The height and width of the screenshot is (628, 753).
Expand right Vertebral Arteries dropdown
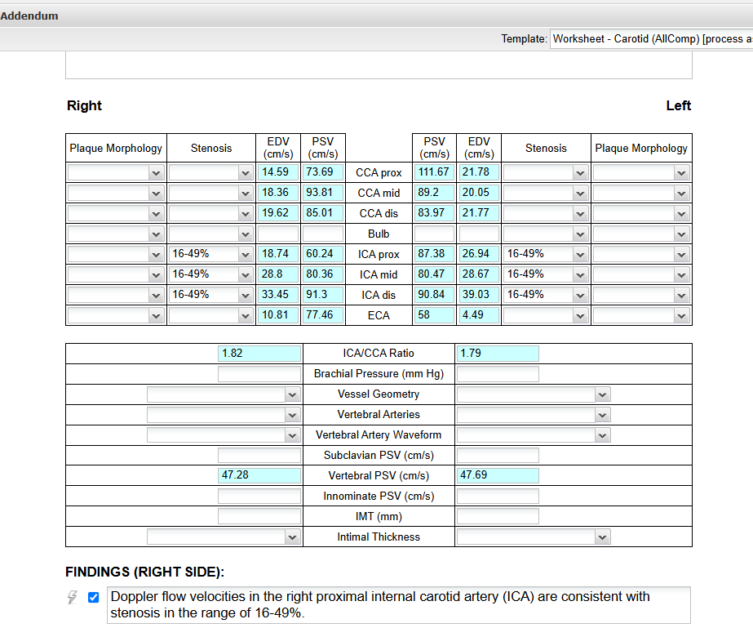coord(224,415)
